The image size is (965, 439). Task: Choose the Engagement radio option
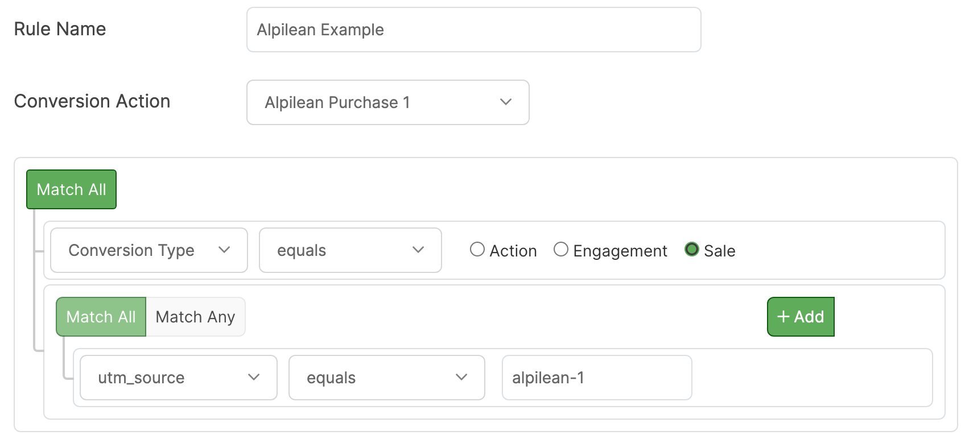click(x=561, y=250)
